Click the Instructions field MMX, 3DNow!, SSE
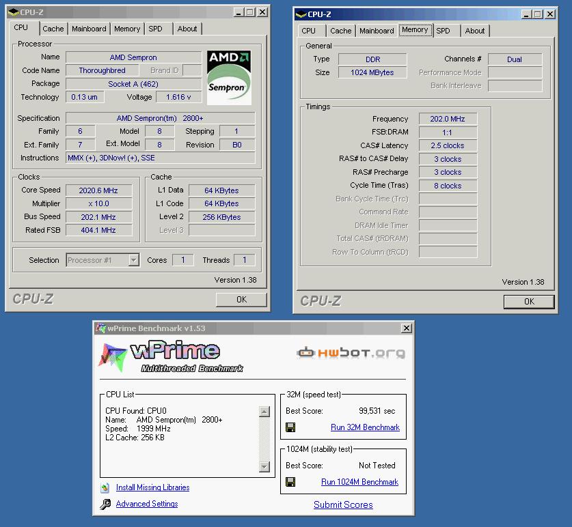This screenshot has height=527, width=572. click(x=160, y=158)
